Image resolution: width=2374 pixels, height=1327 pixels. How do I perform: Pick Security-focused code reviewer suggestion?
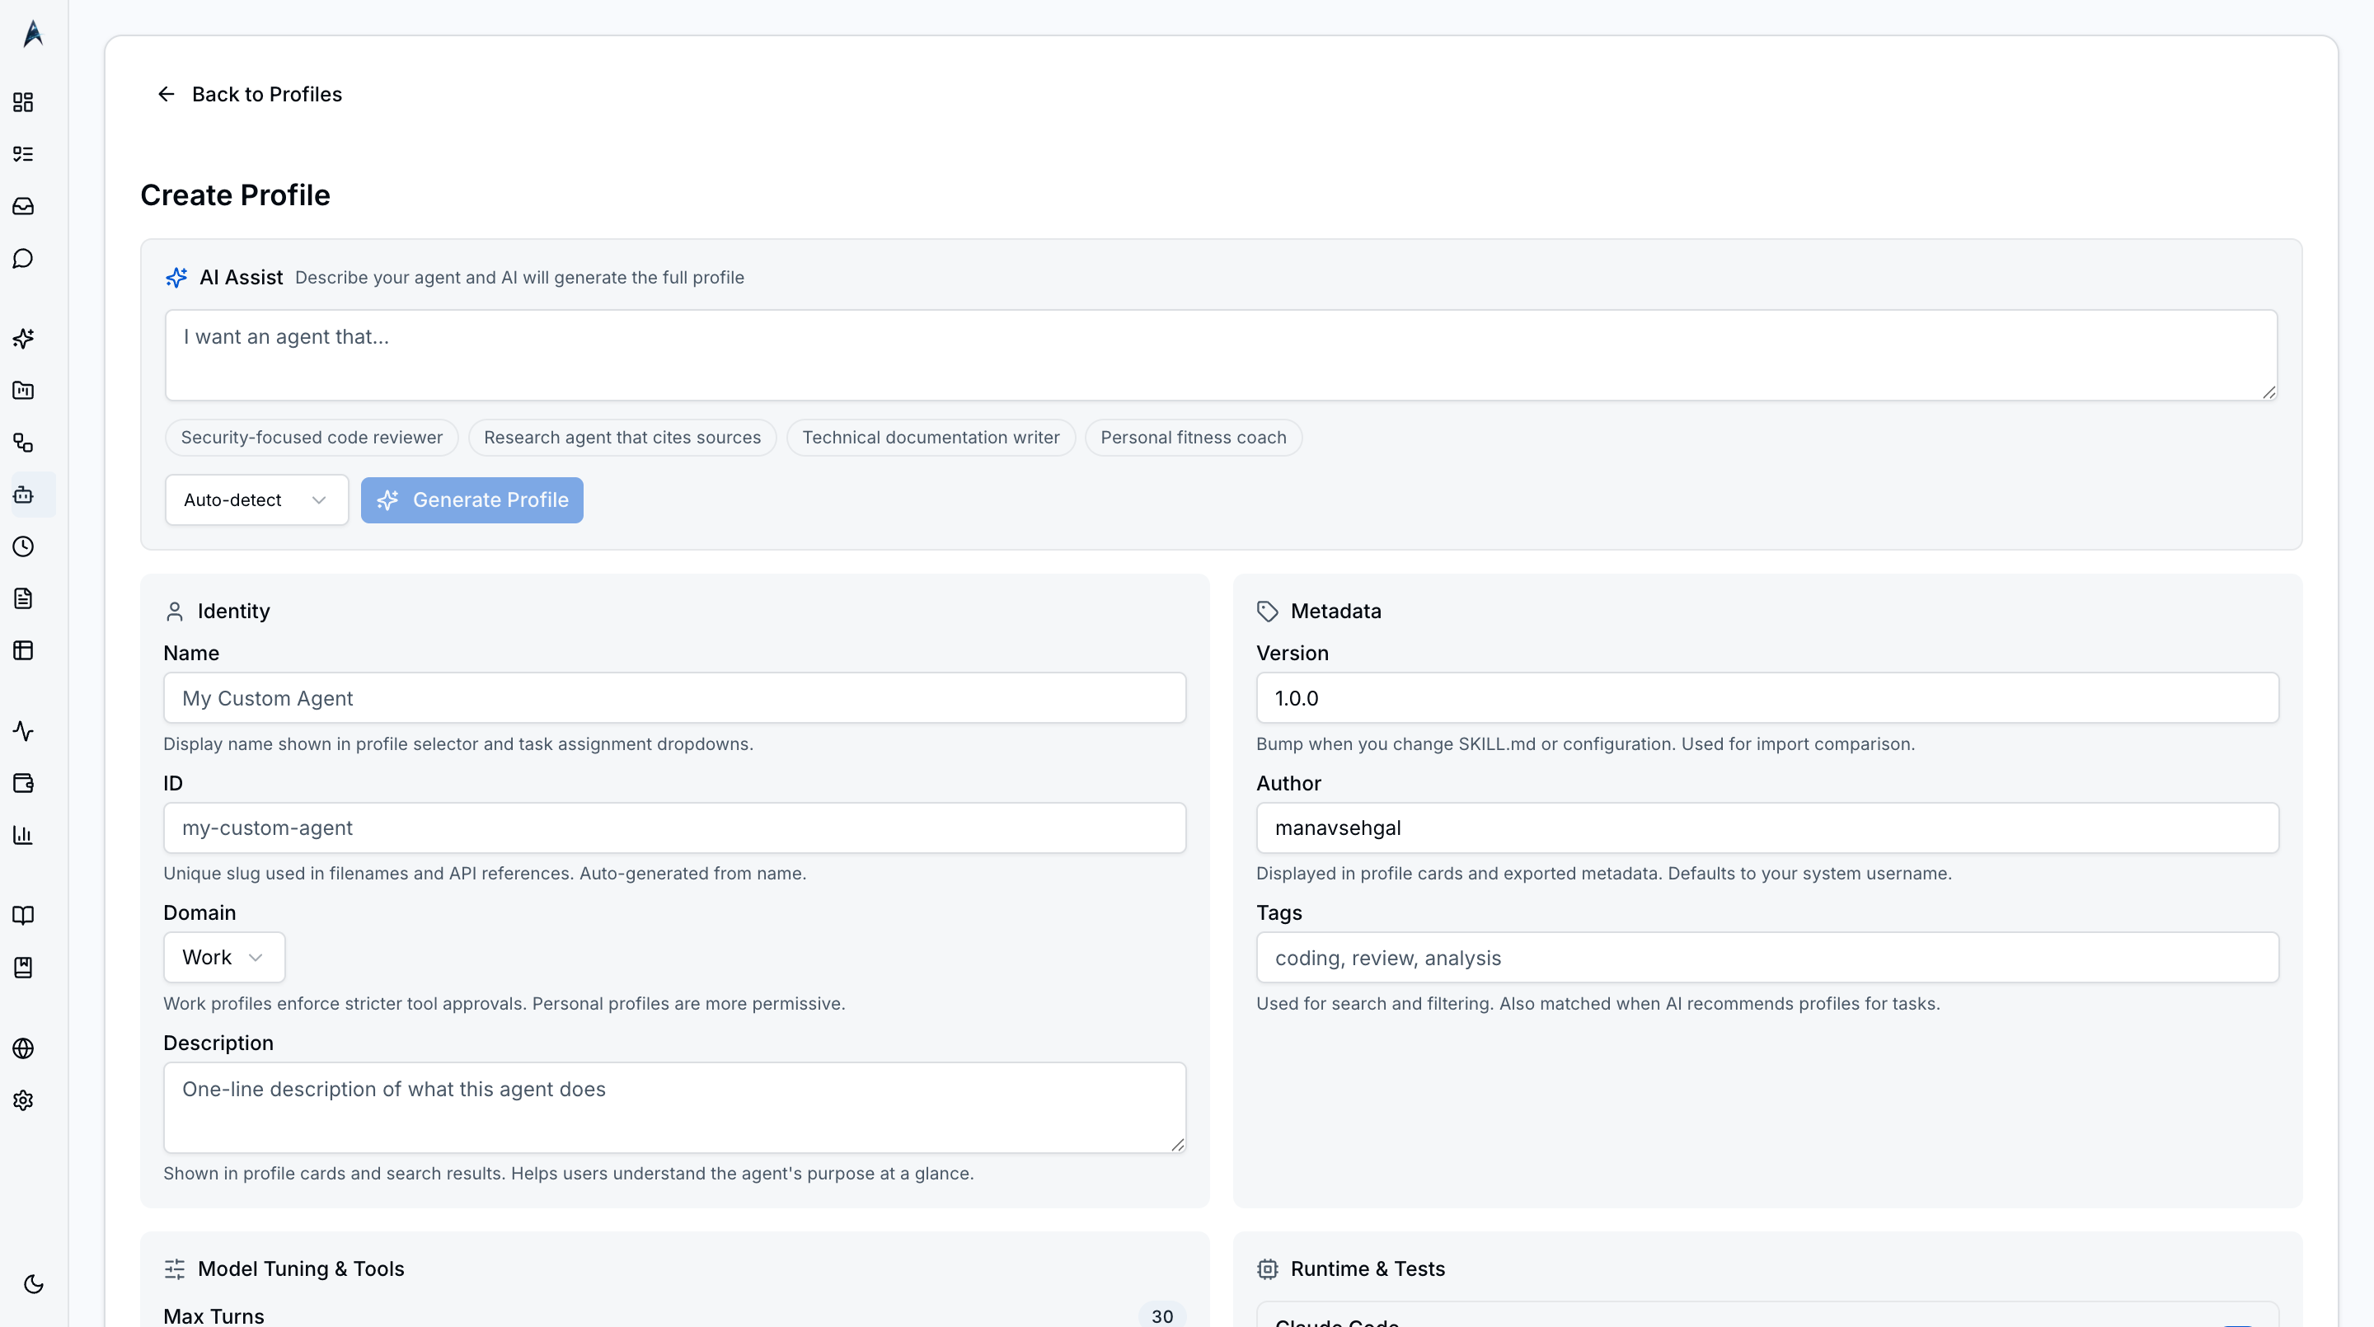pos(312,438)
